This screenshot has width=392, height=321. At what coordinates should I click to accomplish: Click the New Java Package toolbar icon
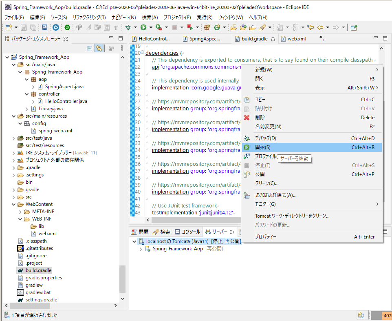(207, 27)
